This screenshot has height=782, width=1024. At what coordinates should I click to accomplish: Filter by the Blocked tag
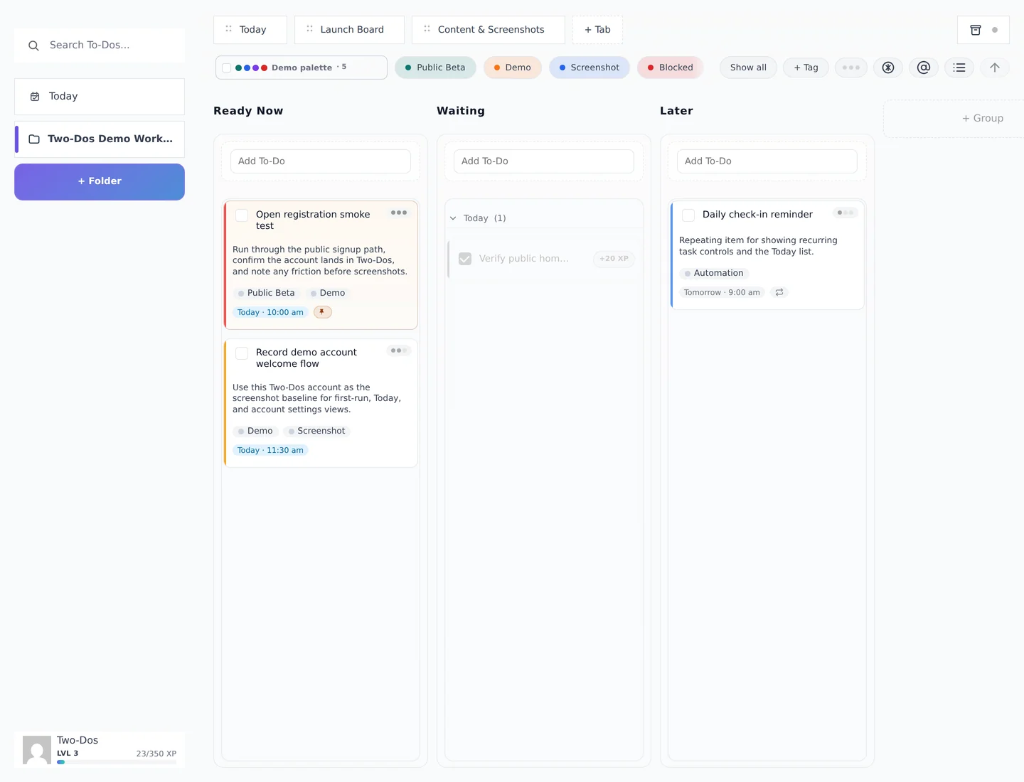(x=671, y=68)
